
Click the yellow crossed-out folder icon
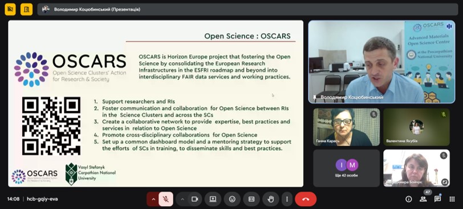[x=10, y=9]
